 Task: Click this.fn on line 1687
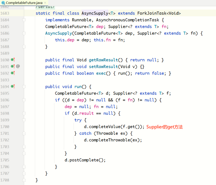102,40
